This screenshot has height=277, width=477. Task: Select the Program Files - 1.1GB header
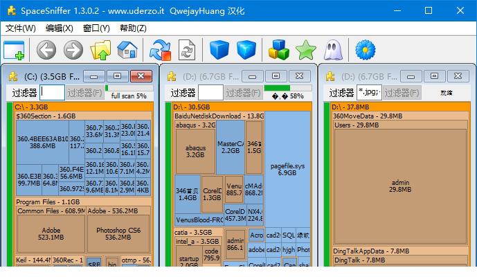[83, 202]
